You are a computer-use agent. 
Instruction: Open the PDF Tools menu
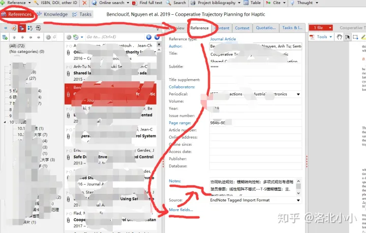pos(321,37)
